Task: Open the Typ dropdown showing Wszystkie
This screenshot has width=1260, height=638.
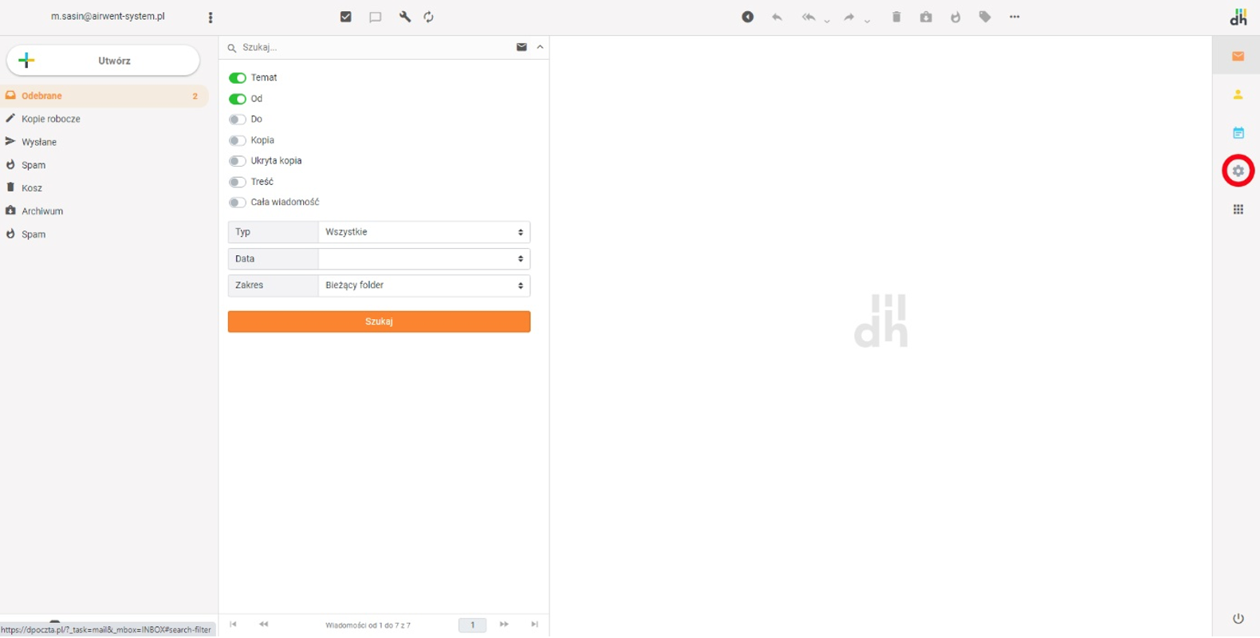Action: [423, 232]
